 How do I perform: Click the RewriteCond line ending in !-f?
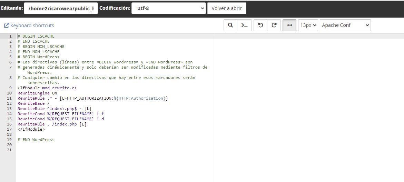coord(61,113)
